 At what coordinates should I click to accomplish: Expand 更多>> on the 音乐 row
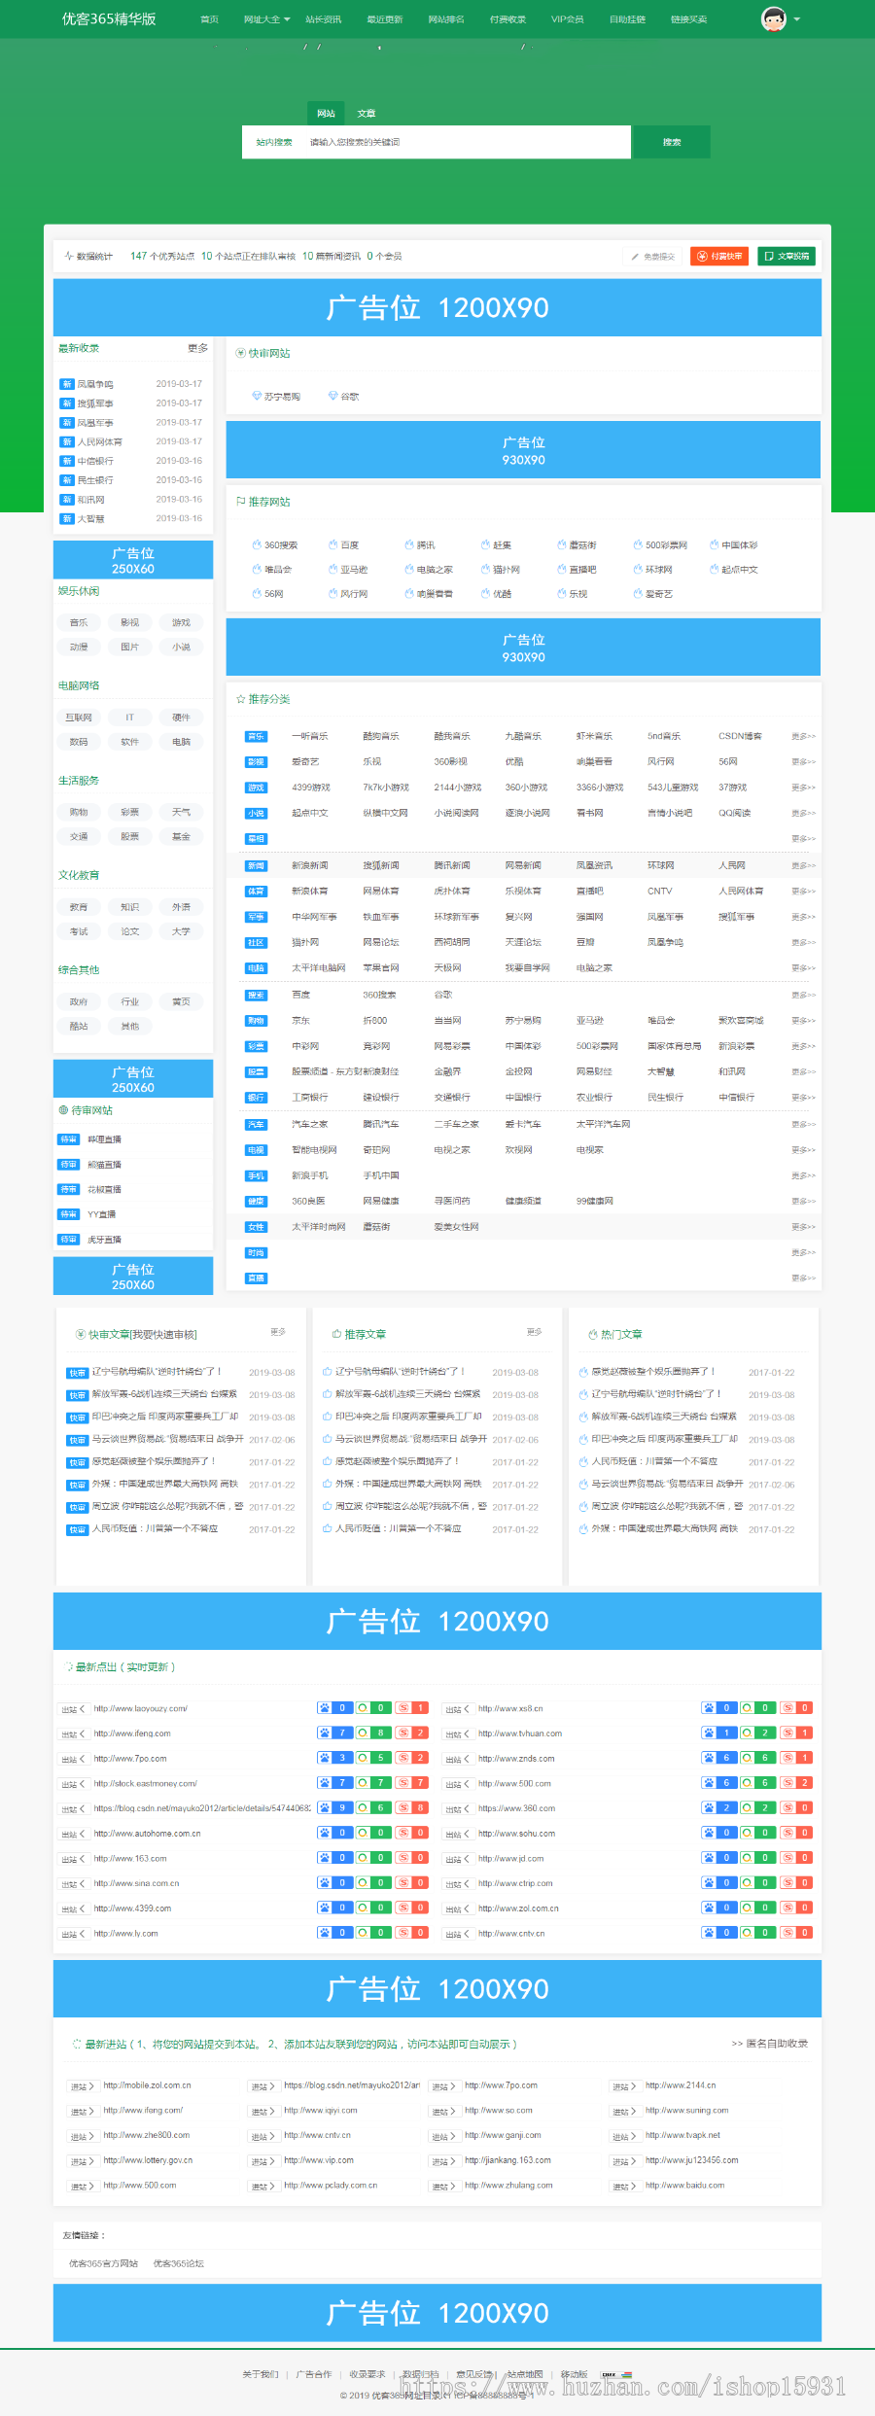tap(803, 736)
